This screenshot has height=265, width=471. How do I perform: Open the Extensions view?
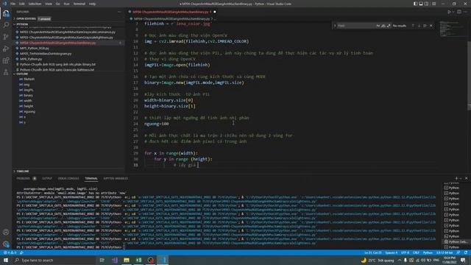(6, 60)
